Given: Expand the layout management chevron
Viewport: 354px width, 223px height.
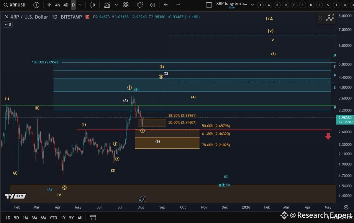Looking at the screenshot, I should click(252, 5).
